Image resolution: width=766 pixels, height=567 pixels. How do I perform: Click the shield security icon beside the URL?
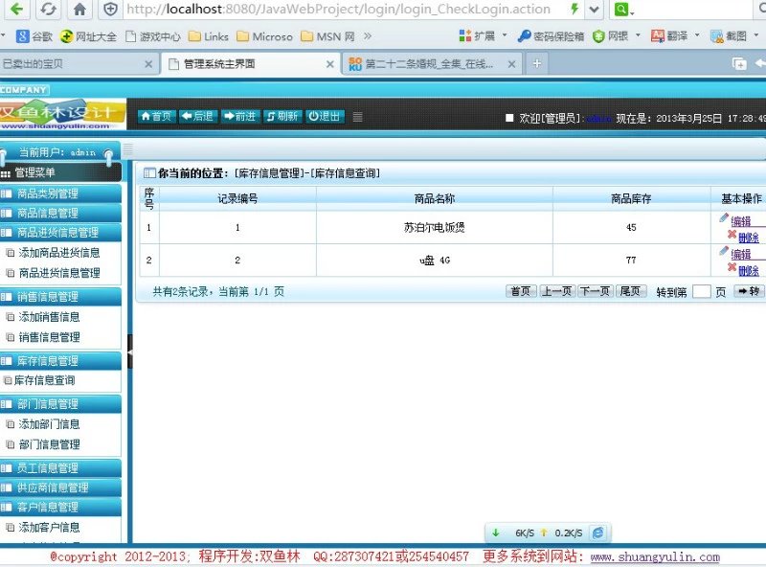(110, 9)
